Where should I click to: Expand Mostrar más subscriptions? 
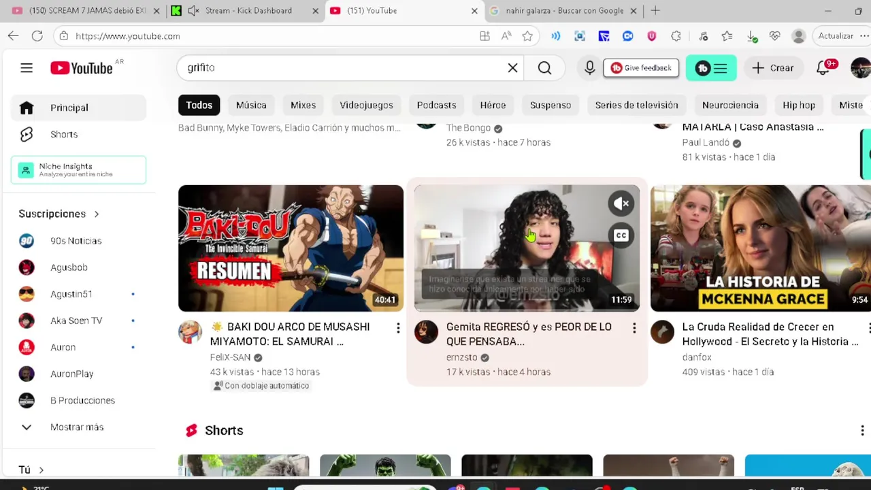point(78,427)
